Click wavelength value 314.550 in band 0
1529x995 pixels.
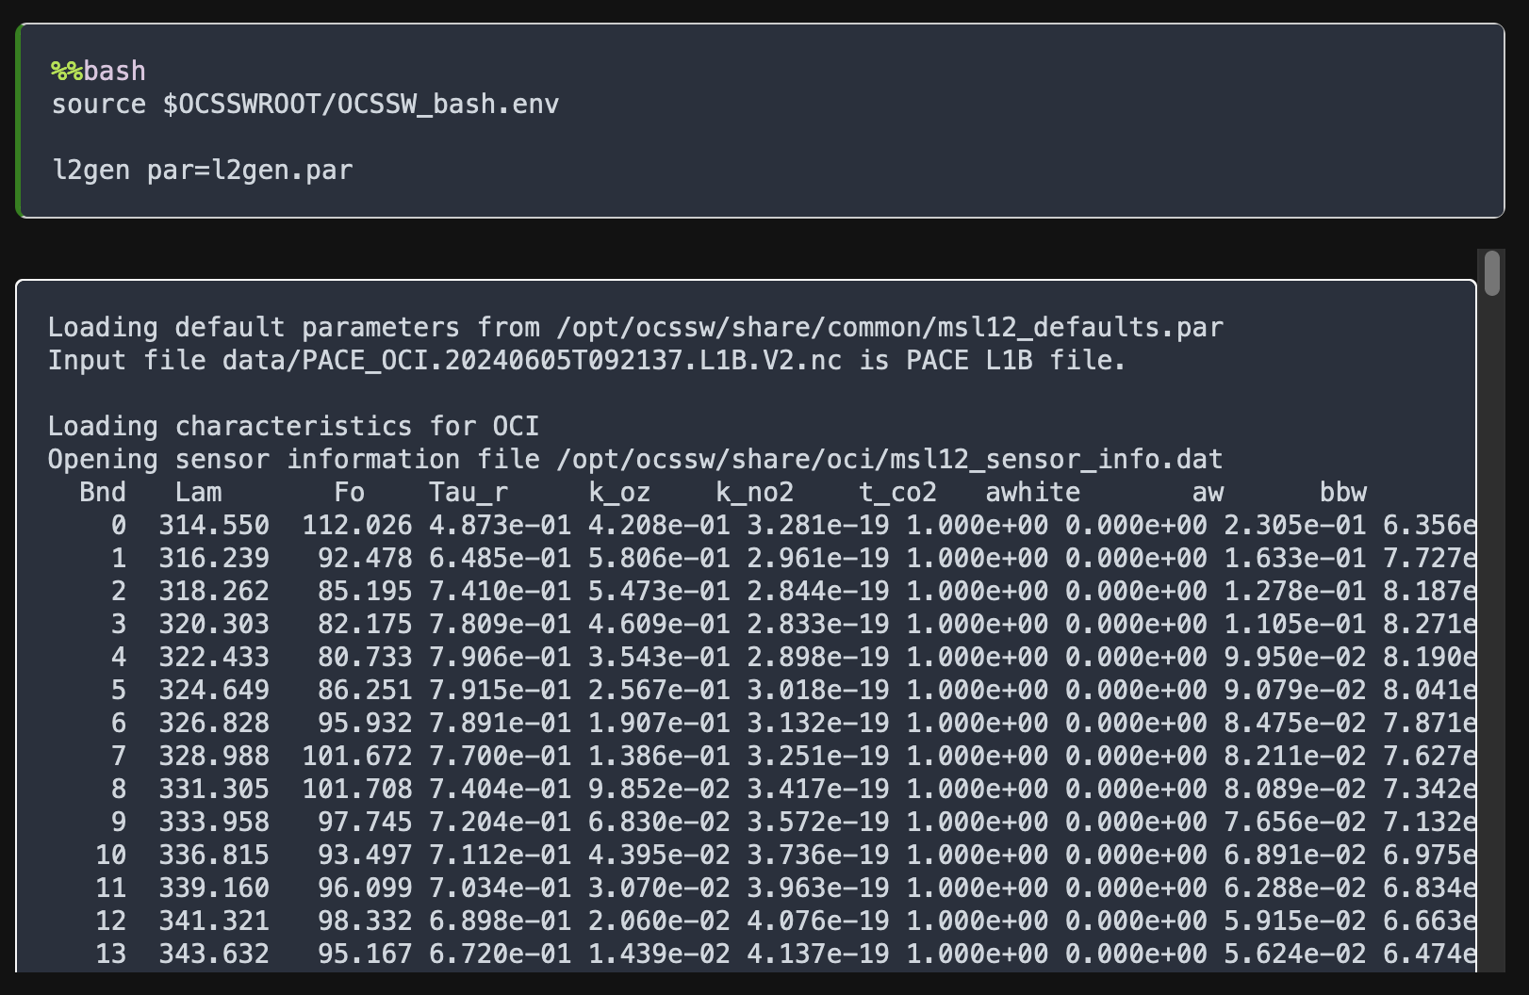(x=214, y=525)
